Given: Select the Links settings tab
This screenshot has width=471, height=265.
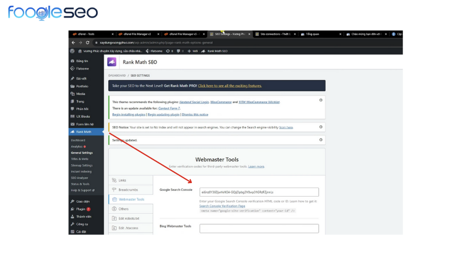Looking at the screenshot, I should [122, 180].
